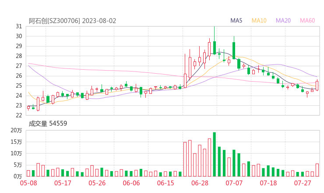Click the volume axis label 0万
The width and height of the screenshot is (324, 193).
[x=18, y=176]
